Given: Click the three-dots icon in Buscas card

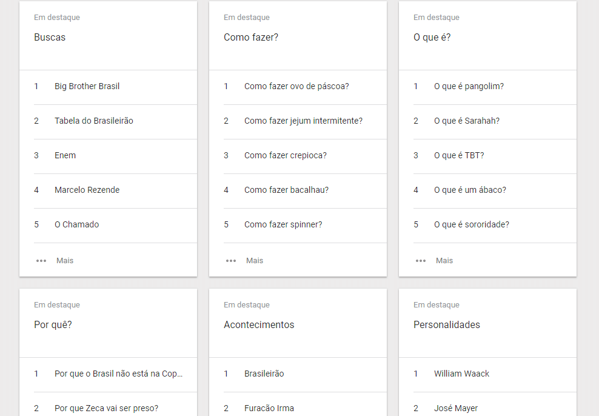Looking at the screenshot, I should pos(41,261).
